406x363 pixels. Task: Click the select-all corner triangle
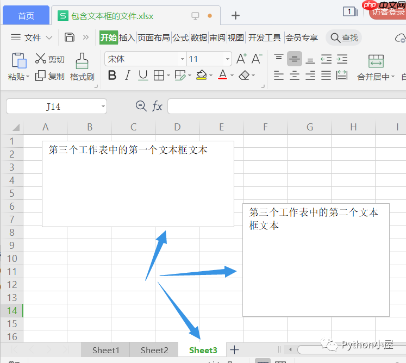(16, 127)
